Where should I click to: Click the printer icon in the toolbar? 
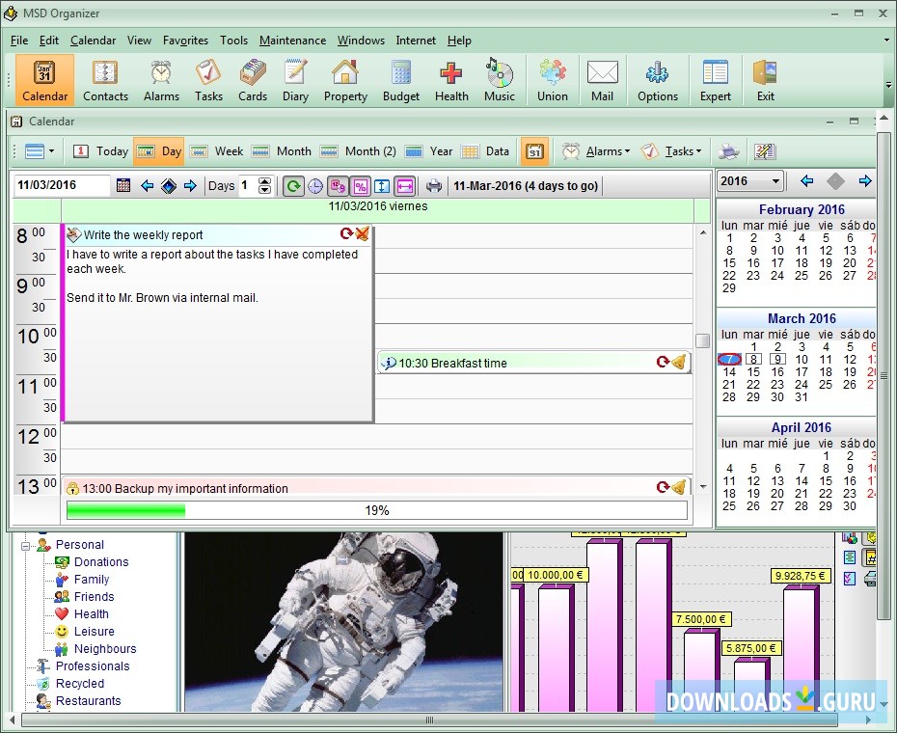coord(433,185)
